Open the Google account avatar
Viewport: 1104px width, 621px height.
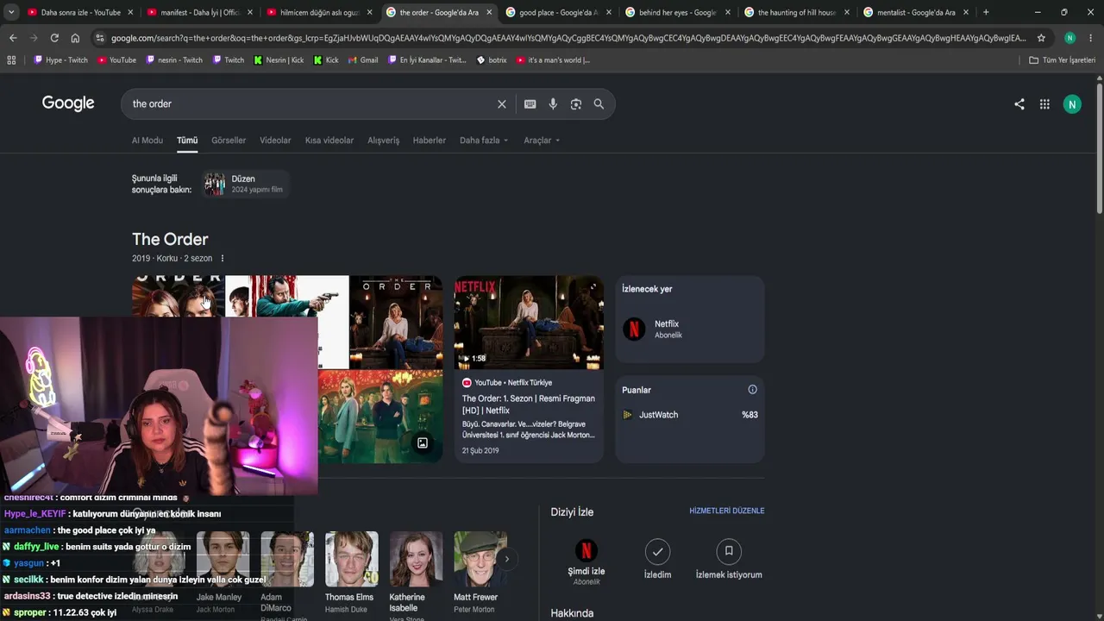point(1072,104)
